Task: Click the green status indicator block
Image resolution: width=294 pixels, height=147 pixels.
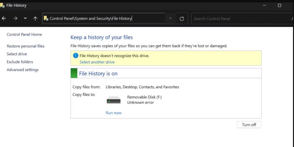Action: (x=74, y=73)
